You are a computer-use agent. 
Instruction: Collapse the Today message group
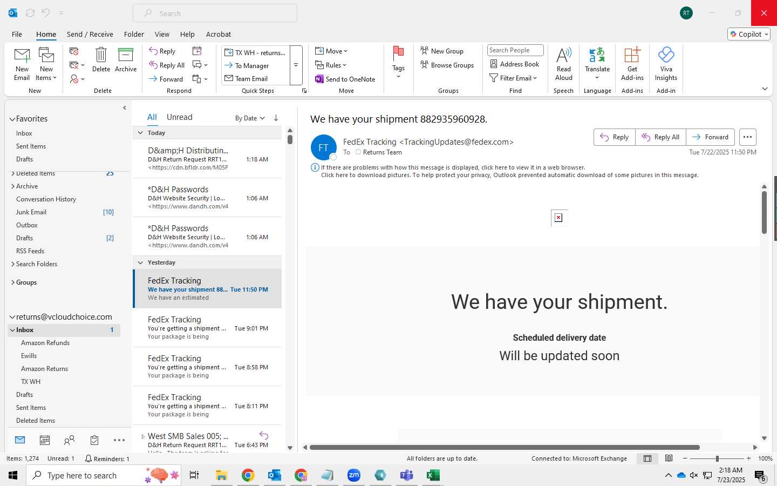click(x=140, y=133)
